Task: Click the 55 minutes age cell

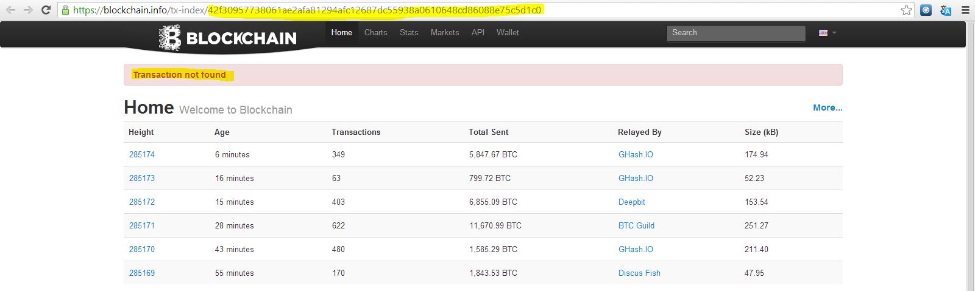Action: pos(235,273)
